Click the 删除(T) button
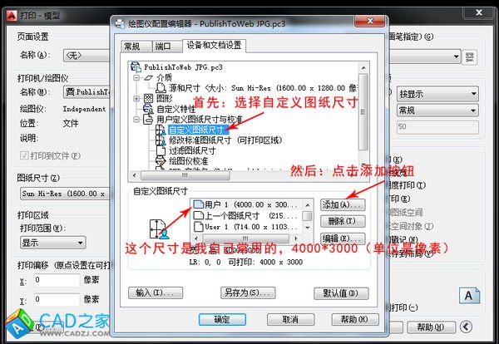The image size is (499, 344). pyautogui.click(x=343, y=221)
